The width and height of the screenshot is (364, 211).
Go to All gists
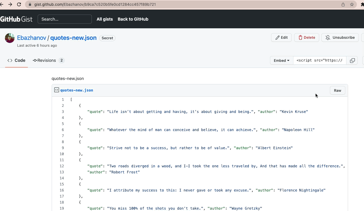pyautogui.click(x=105, y=19)
